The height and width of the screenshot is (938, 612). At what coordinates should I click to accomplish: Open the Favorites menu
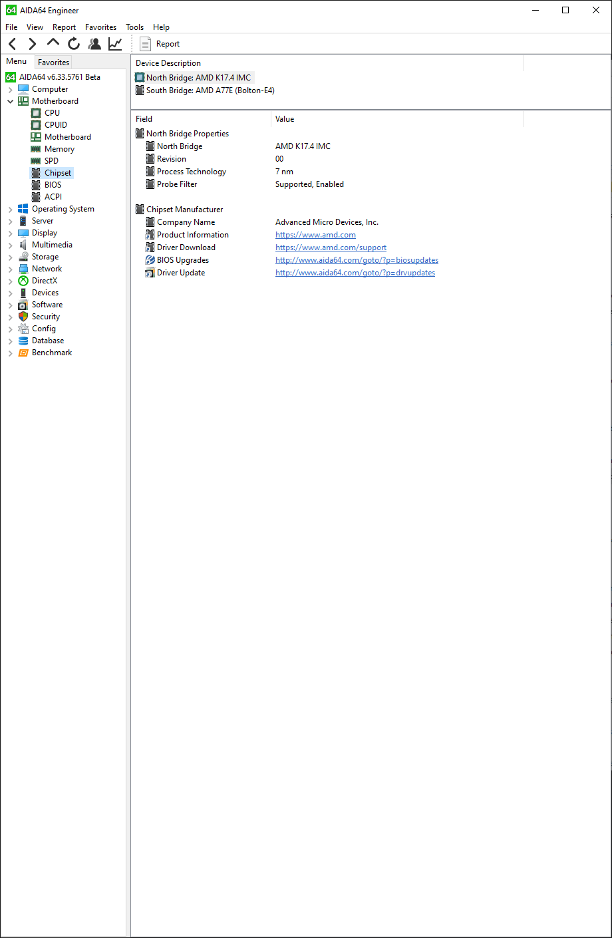100,27
